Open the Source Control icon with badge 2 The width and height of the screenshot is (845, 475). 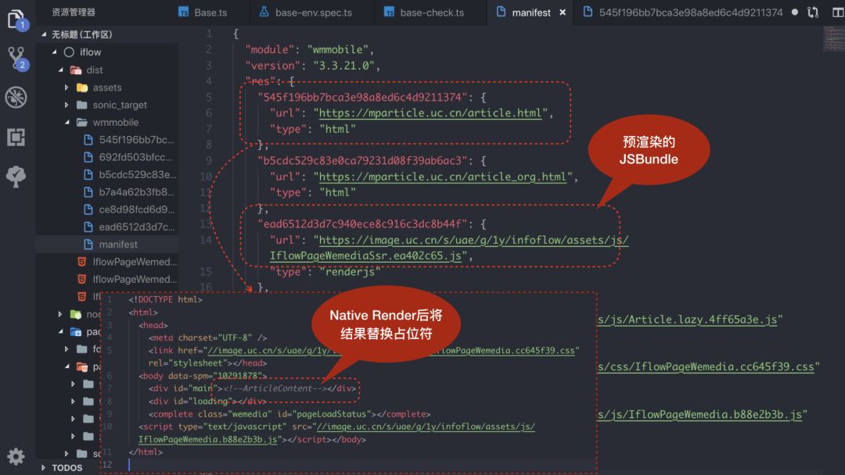(x=16, y=58)
